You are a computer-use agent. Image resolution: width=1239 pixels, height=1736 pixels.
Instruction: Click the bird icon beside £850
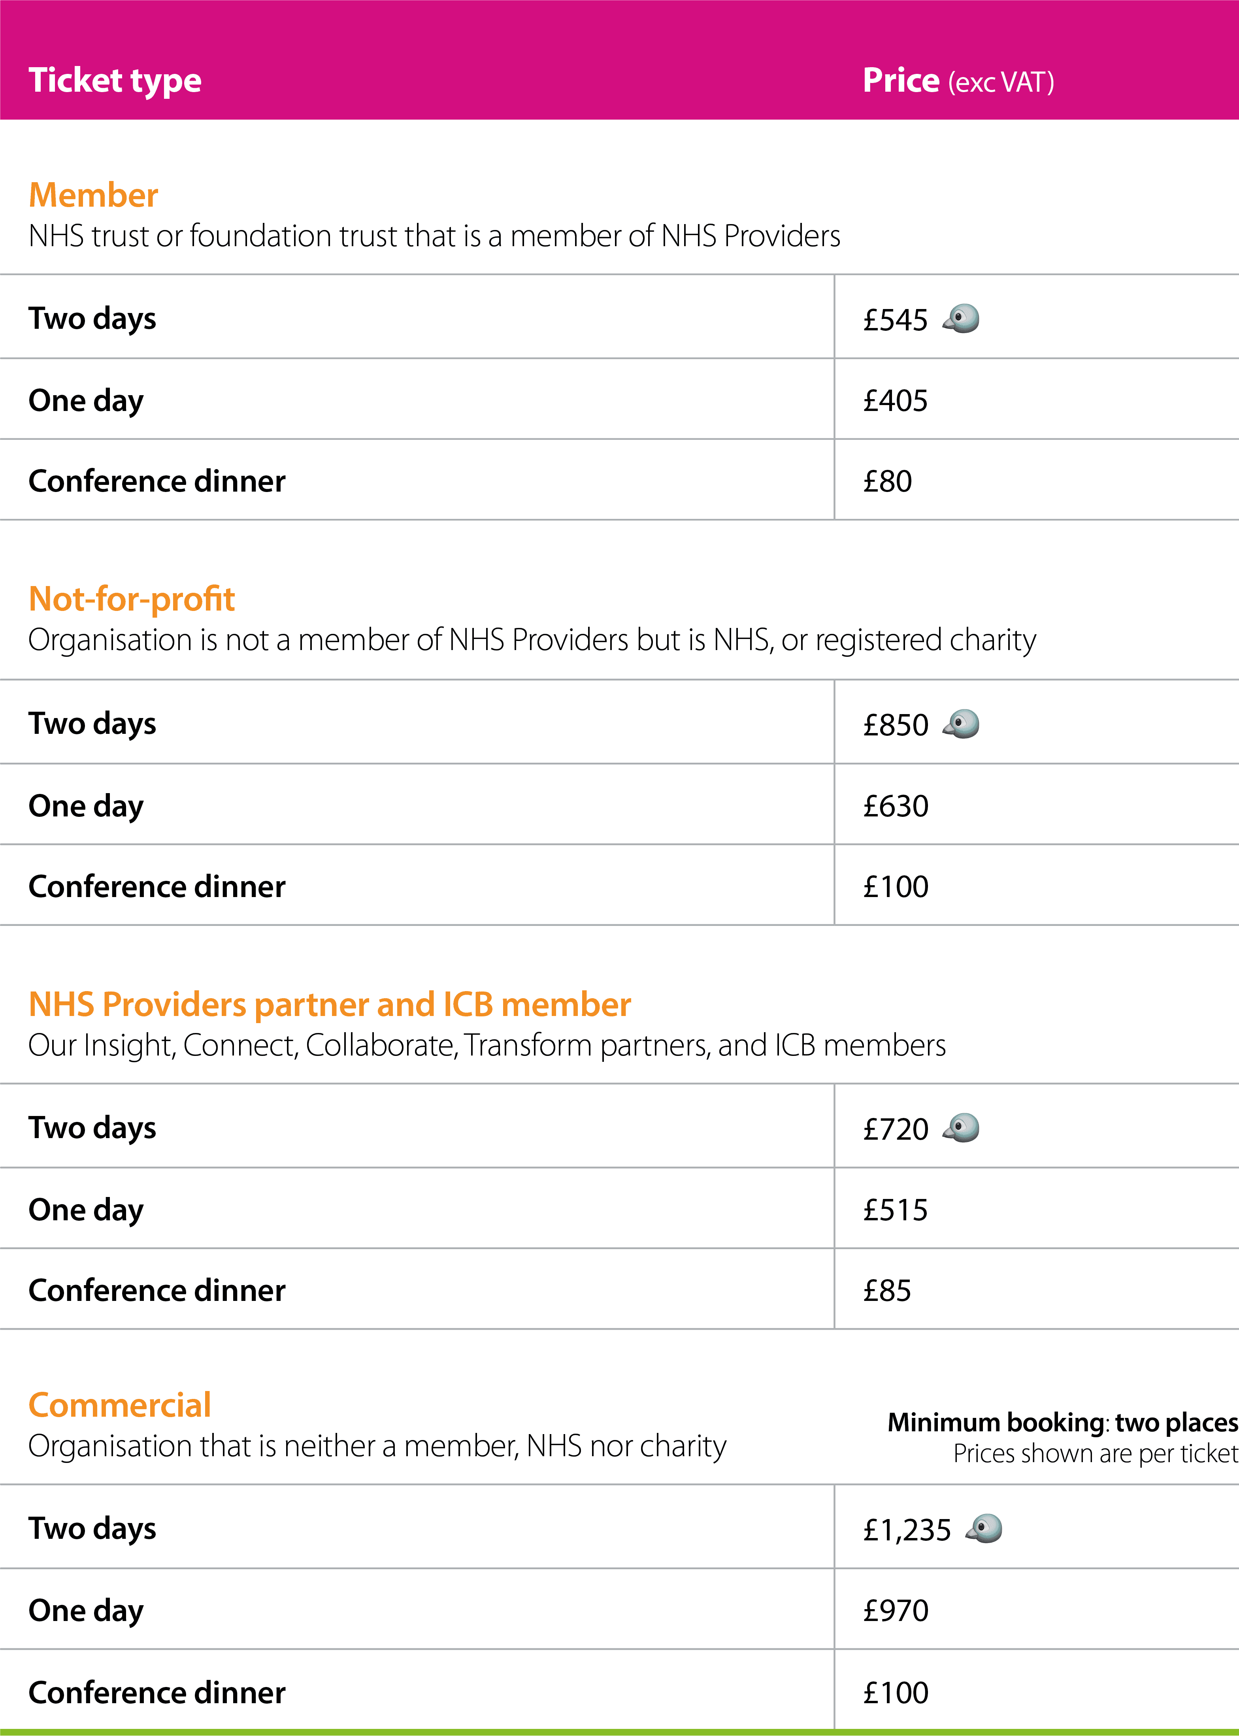click(x=961, y=724)
